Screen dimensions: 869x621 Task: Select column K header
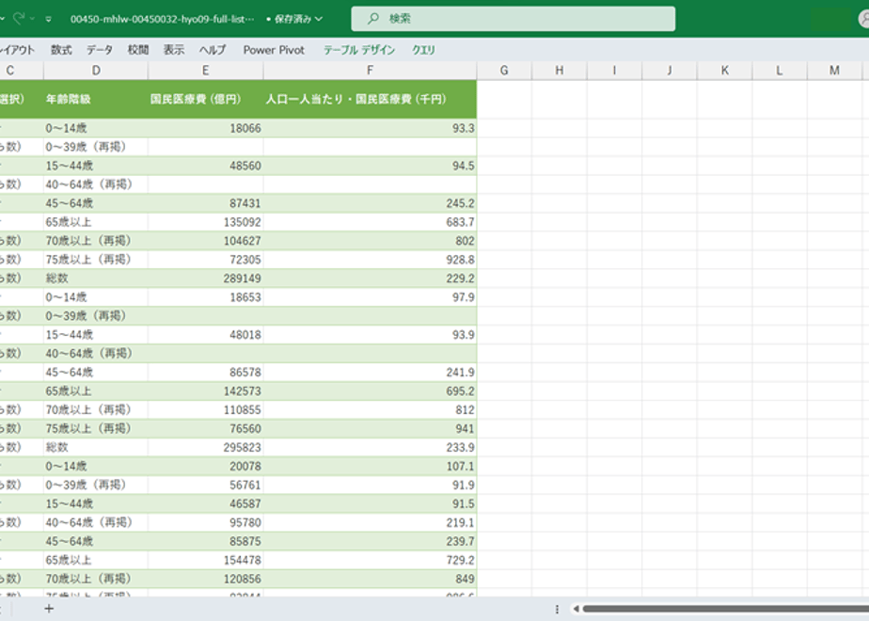[x=725, y=71]
